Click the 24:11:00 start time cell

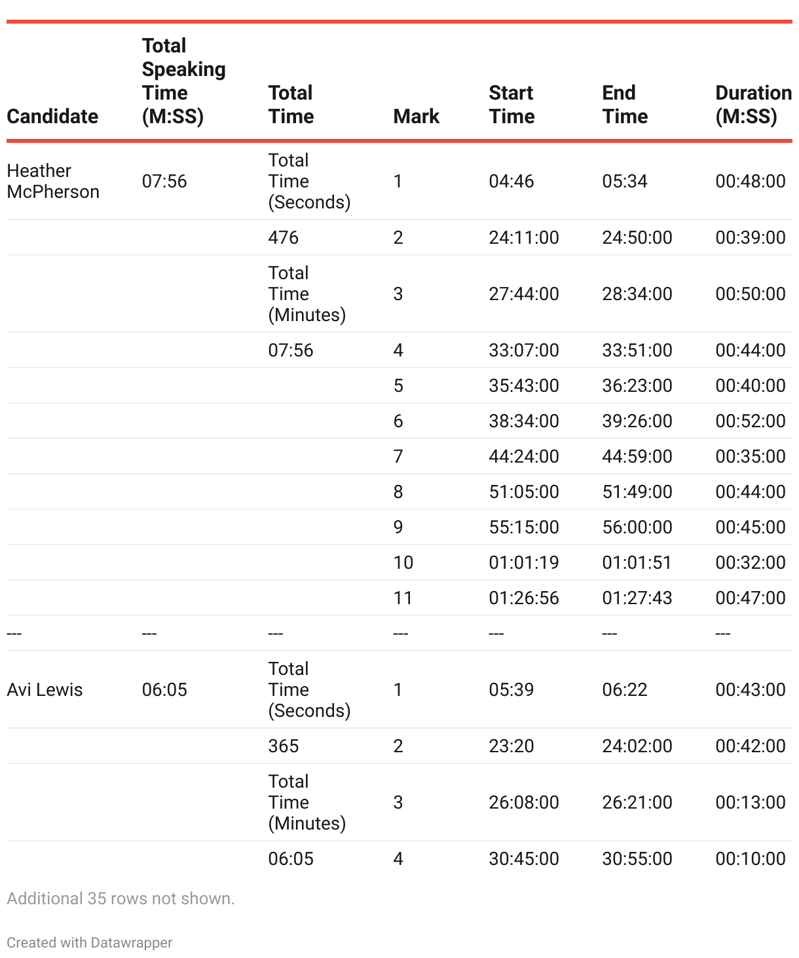[524, 237]
